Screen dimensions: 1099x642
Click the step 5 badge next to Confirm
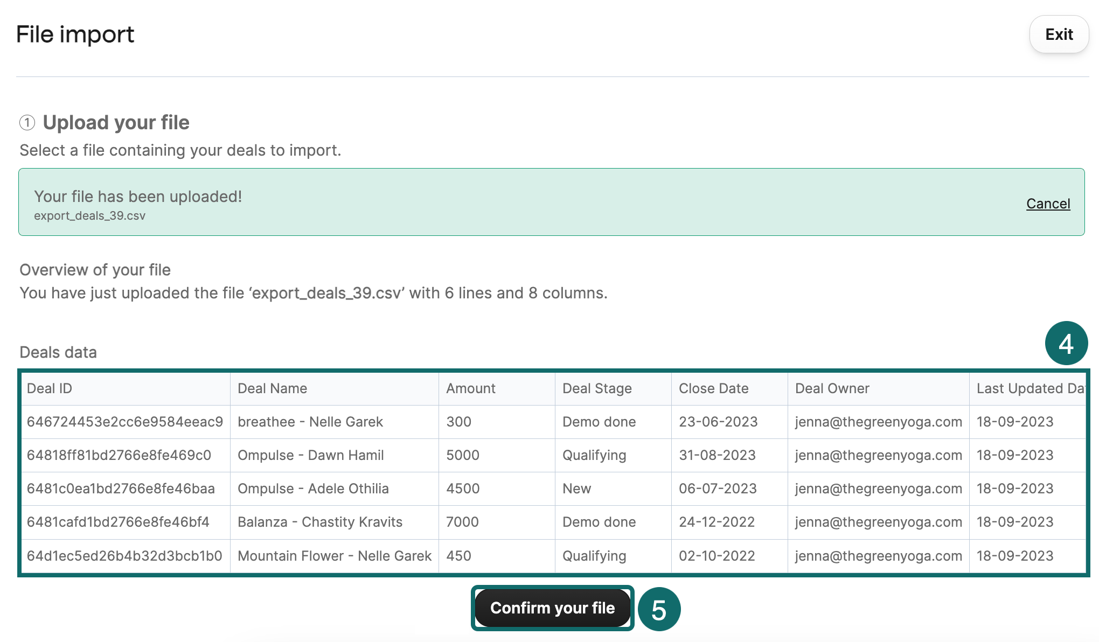(660, 609)
